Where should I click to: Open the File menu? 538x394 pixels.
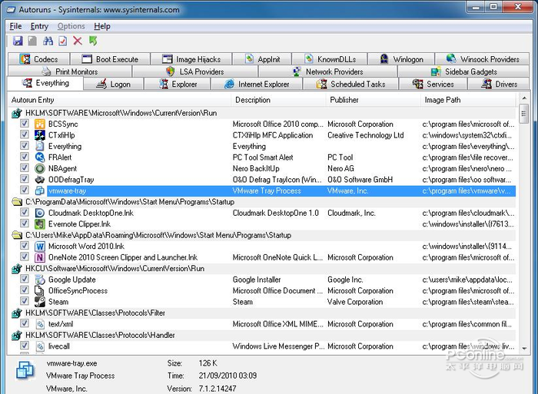coord(15,26)
